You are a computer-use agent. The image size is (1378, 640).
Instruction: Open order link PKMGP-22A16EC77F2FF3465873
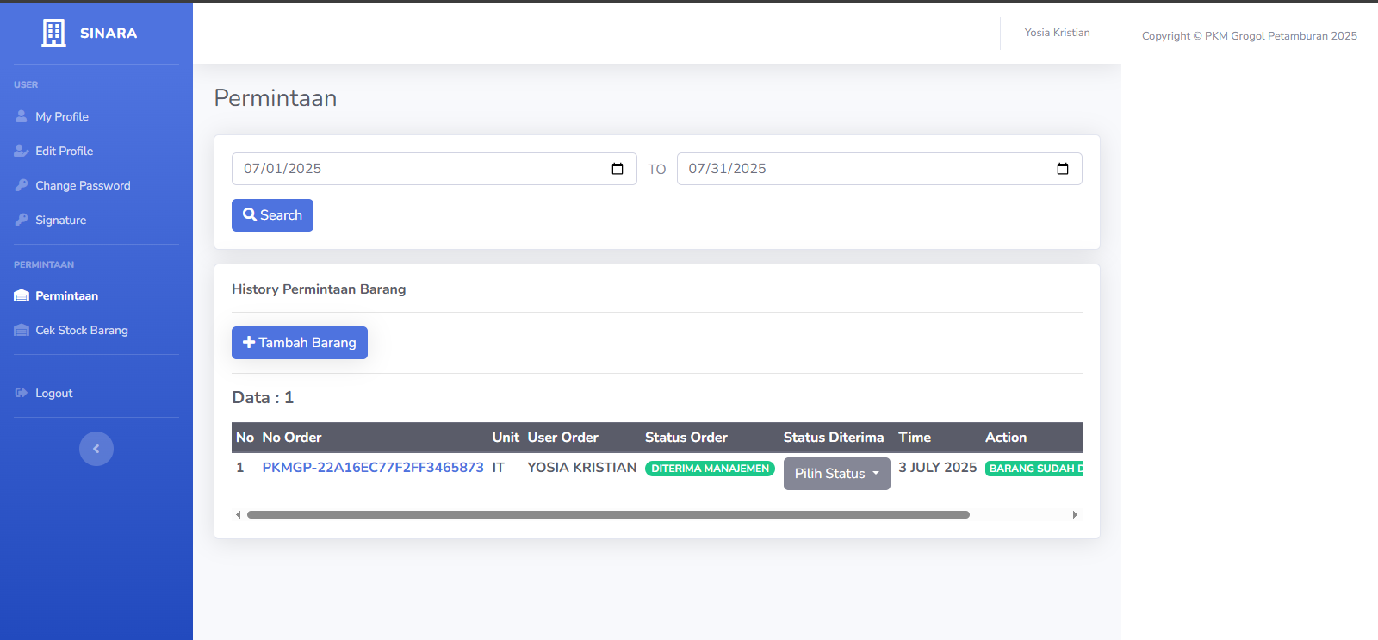click(373, 467)
